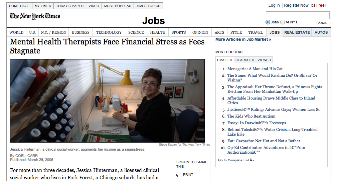
Task: Go to the REAL ESTATE section
Action: [x=297, y=32]
